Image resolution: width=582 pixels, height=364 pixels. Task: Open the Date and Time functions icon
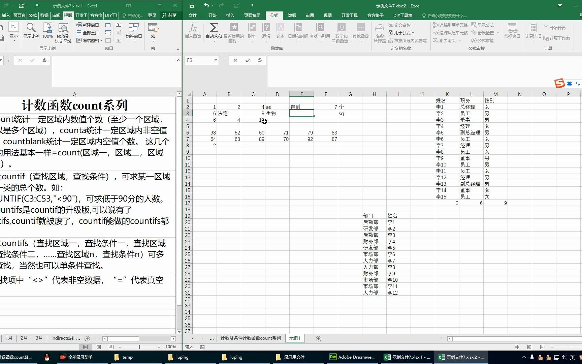point(298,28)
